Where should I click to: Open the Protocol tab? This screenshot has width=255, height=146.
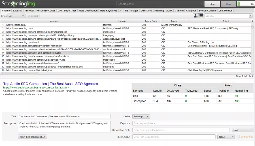click(x=29, y=10)
